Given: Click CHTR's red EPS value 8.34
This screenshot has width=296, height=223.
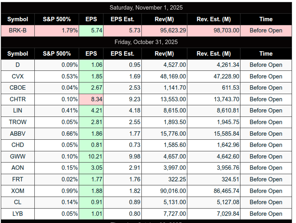Looking at the screenshot, I should point(91,99).
